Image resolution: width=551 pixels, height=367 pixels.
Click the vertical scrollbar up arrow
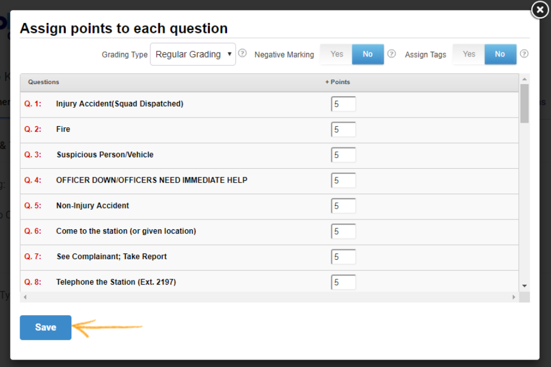524,79
